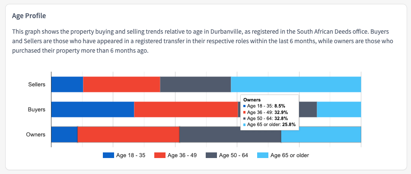Click the 'Age 36 - 49' legend label

click(x=182, y=155)
